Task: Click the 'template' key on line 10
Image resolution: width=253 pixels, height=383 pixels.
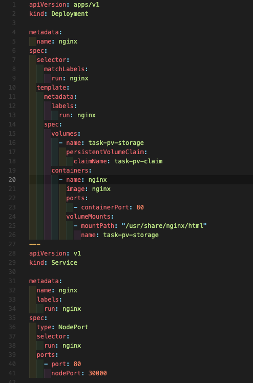Action: pyautogui.click(x=51, y=88)
